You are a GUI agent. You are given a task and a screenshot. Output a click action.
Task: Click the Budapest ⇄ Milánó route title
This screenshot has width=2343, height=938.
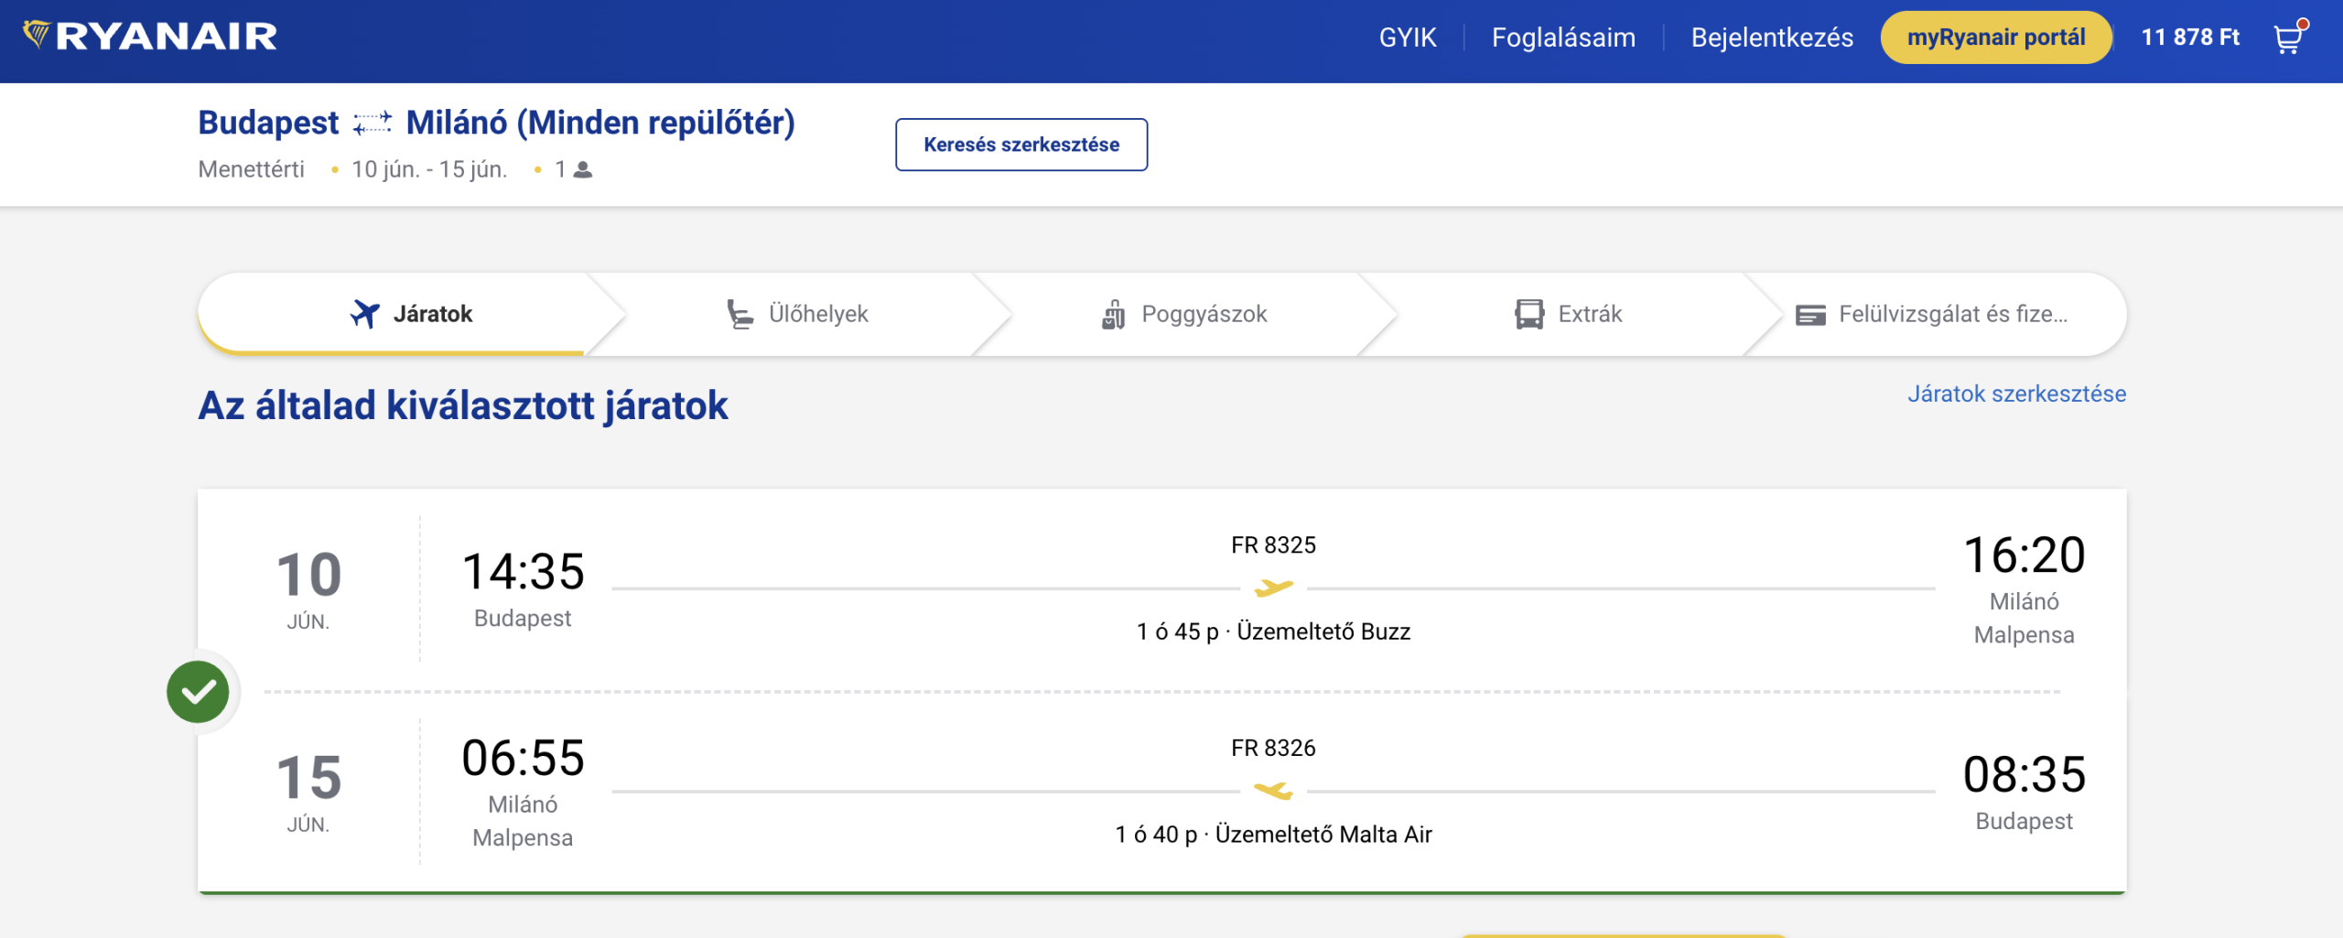pyautogui.click(x=496, y=123)
